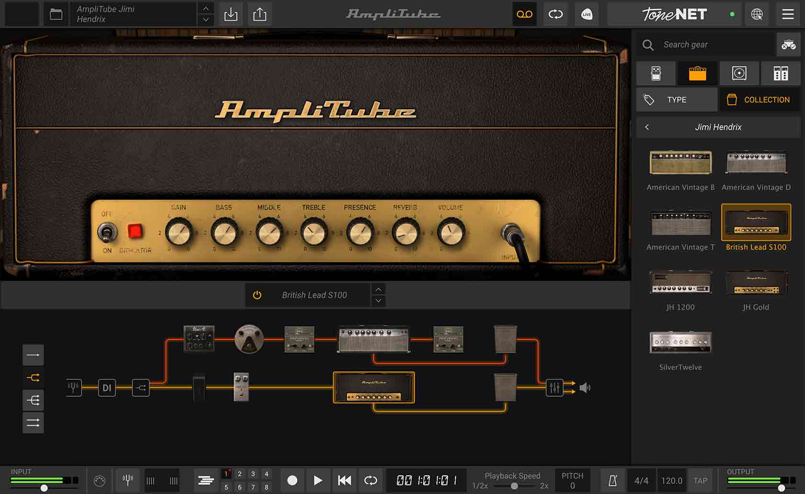Switch to Live mode icon
Screen dimensions: 805x494
(586, 14)
